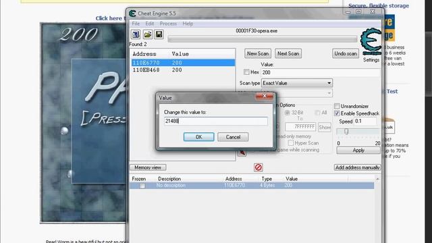The image size is (432, 243).
Task: Open the process list computer icon
Action: pos(136,34)
